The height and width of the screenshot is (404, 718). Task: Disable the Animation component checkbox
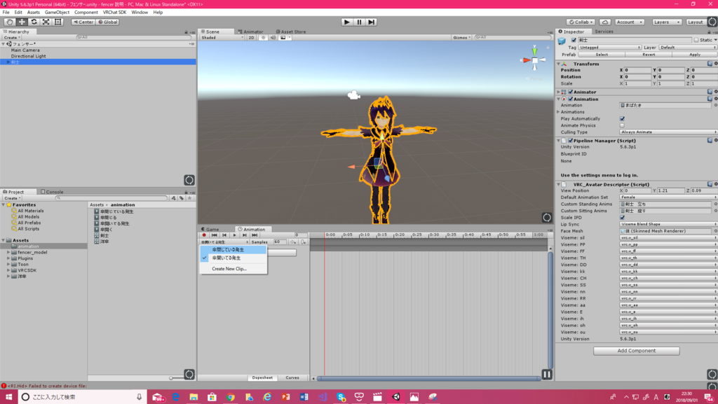(x=571, y=99)
